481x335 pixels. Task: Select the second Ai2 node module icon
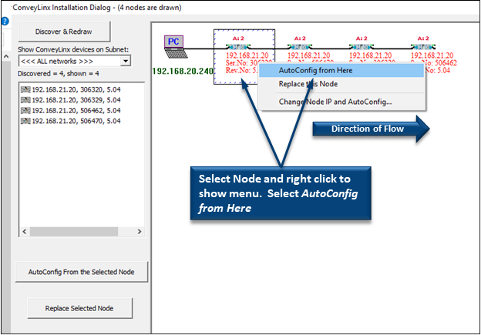(300, 46)
